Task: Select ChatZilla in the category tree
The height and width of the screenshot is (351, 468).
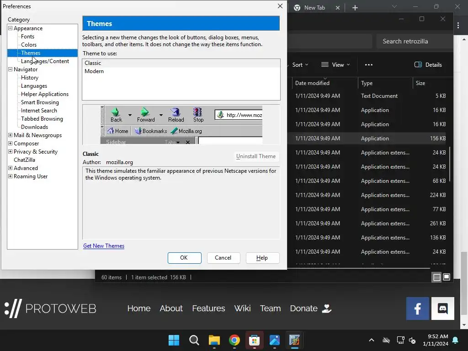Action: (x=24, y=160)
